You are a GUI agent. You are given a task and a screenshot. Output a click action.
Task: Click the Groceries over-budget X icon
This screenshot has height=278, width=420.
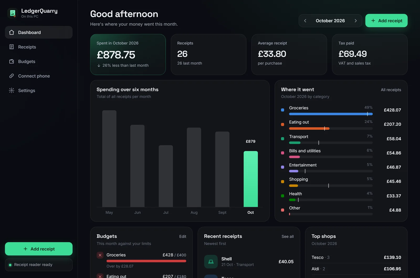[100, 255]
